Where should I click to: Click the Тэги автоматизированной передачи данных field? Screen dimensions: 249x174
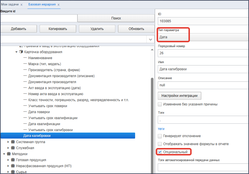[203, 167]
